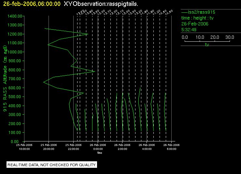Click the 20.0 value on the tv scale
Image resolution: width=241 pixels, height=174 pixels.
[x=215, y=37]
